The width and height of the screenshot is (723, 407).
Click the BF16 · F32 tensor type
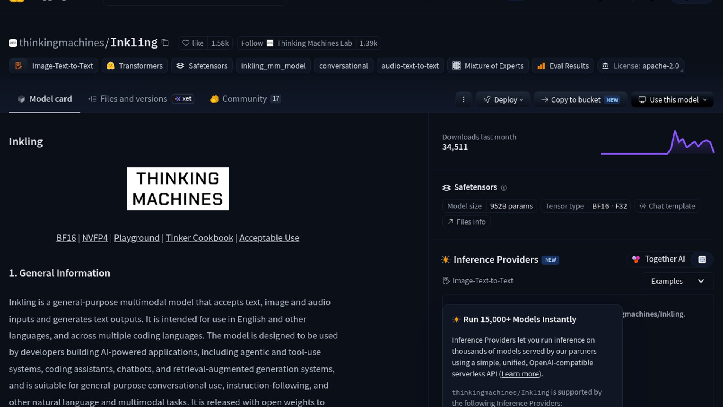[610, 206]
